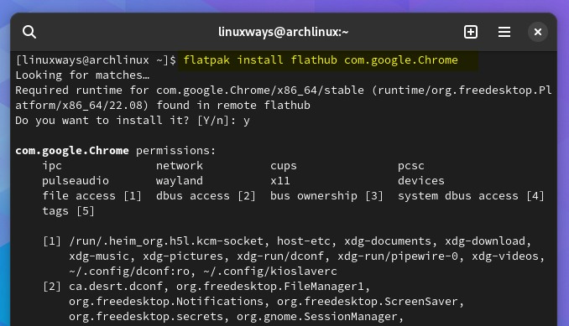Open the hamburger menu in header bar

[504, 32]
